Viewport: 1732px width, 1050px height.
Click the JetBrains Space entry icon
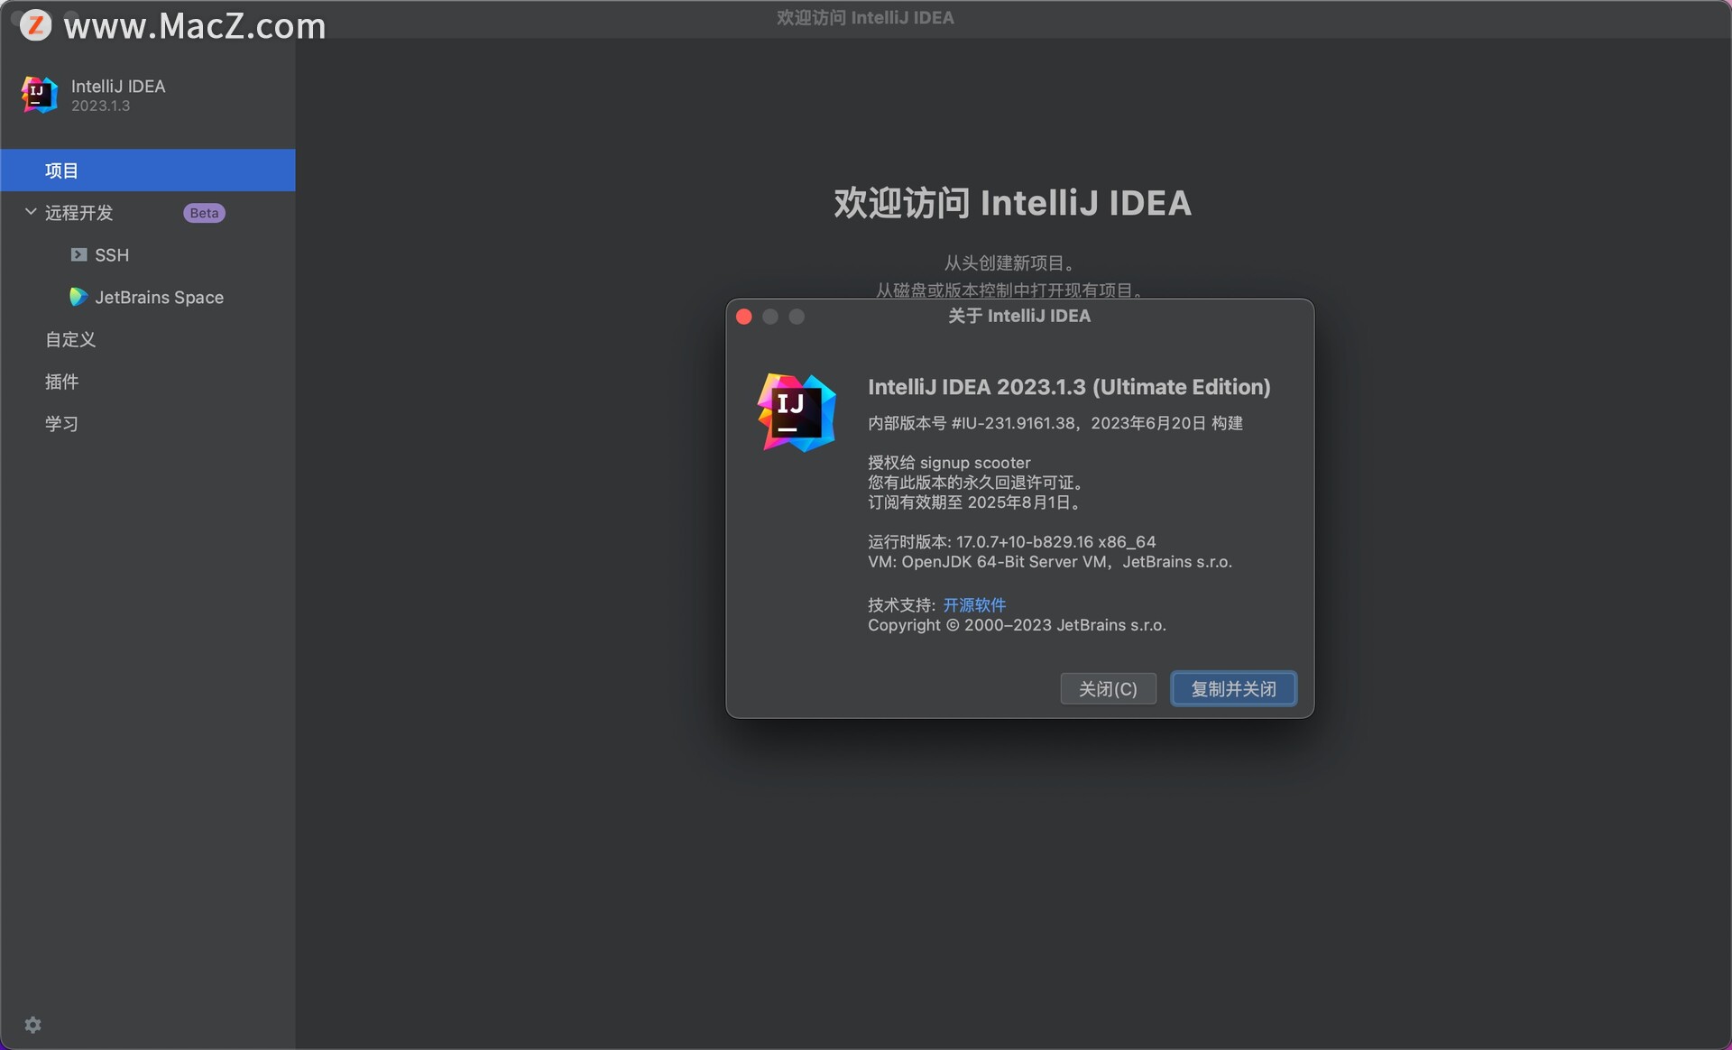coord(78,297)
